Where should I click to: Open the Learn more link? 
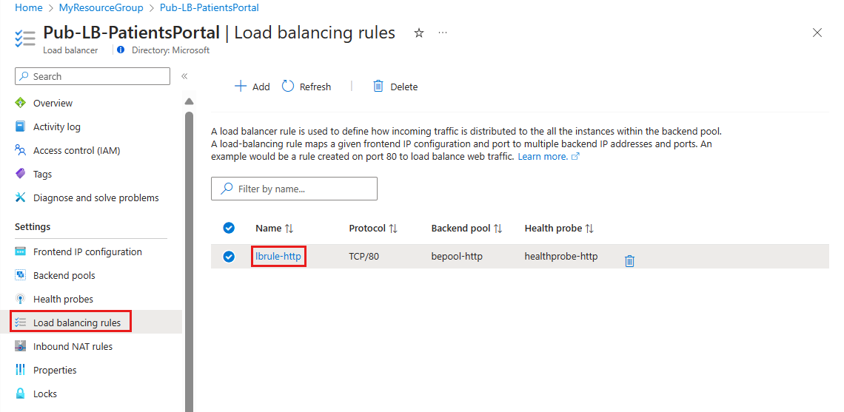tap(548, 157)
